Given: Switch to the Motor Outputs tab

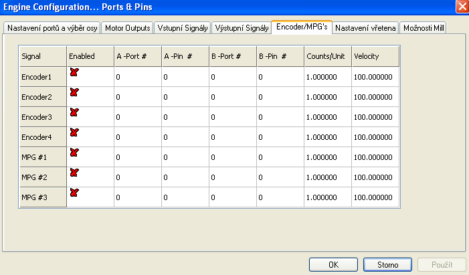Looking at the screenshot, I should click(x=128, y=28).
